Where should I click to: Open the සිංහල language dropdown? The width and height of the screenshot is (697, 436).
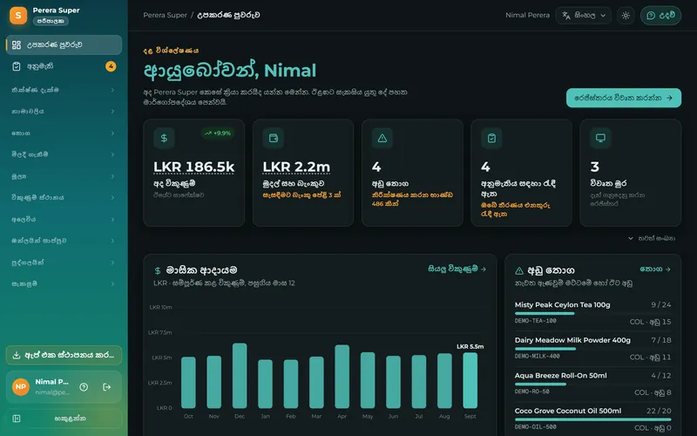pyautogui.click(x=583, y=15)
